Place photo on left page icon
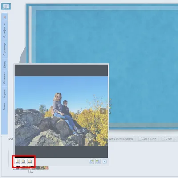 click(17, 162)
